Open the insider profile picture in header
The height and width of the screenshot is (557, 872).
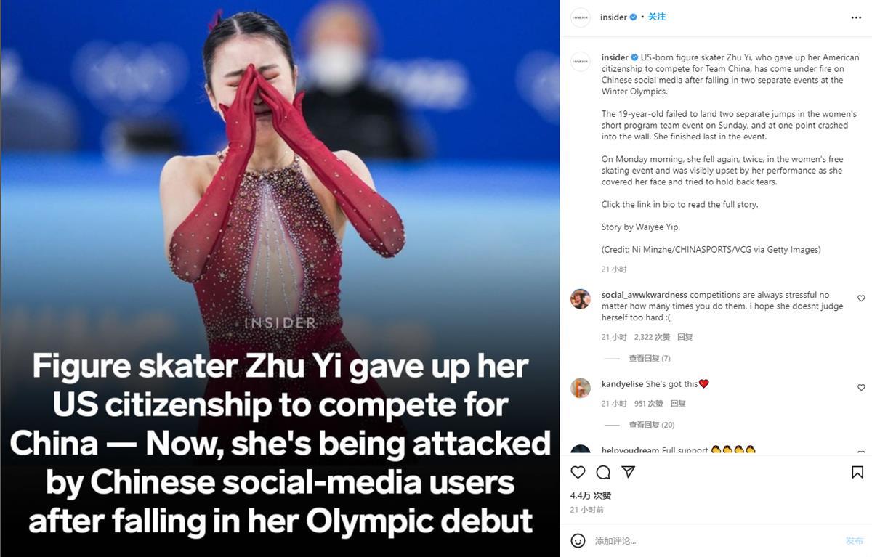(x=581, y=17)
